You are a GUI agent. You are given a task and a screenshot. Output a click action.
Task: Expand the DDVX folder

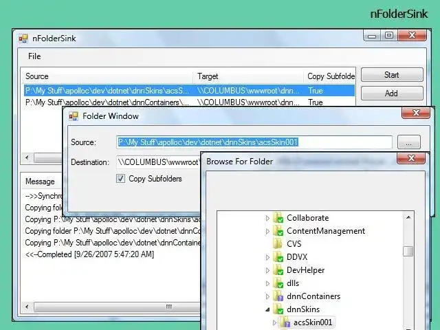[267, 257]
